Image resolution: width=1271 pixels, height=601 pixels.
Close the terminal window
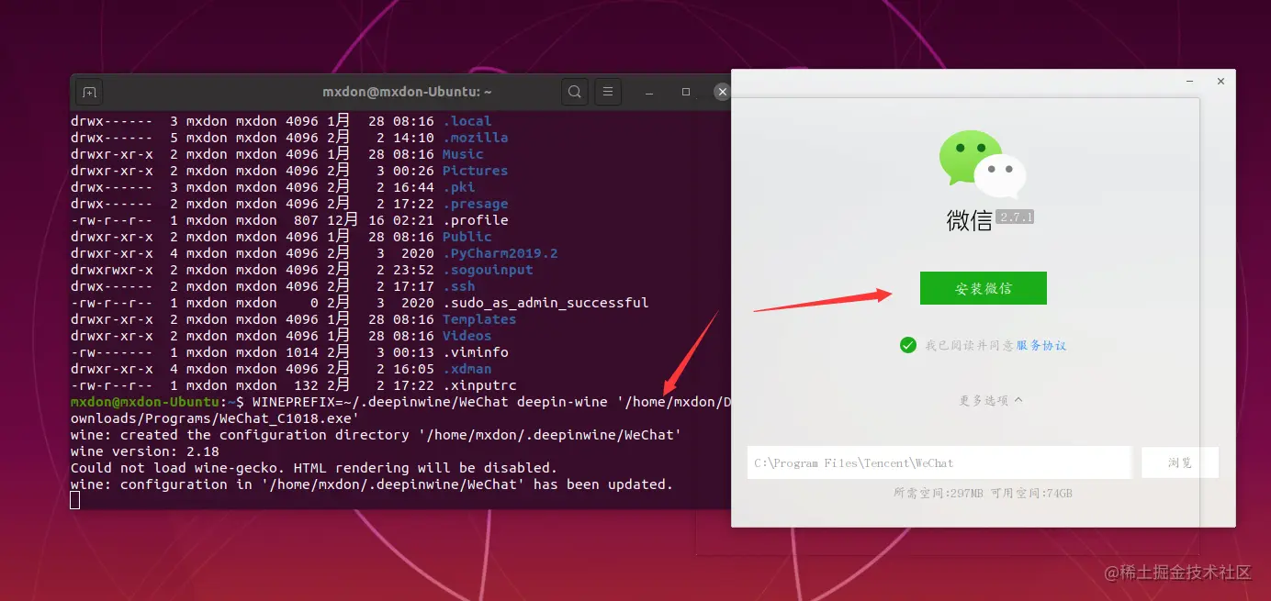coord(722,92)
